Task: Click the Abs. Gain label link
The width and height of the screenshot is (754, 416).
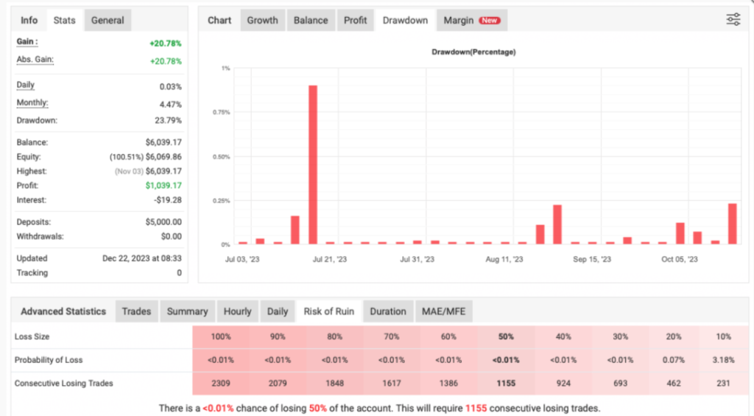Action: 35,60
